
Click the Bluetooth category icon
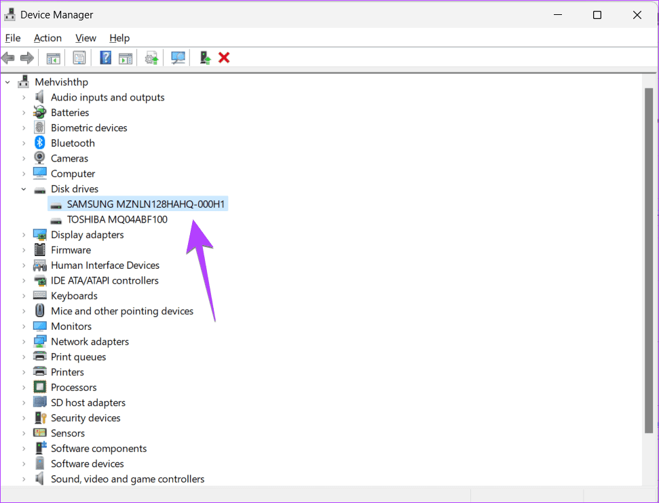tap(40, 143)
